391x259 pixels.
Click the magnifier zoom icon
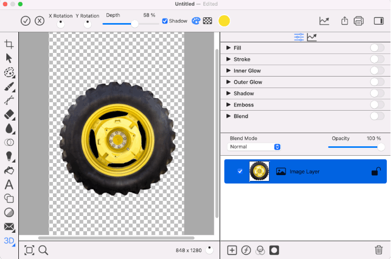[44, 250]
